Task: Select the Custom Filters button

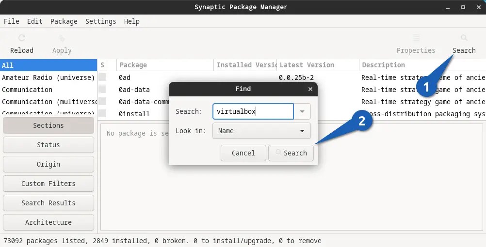Action: click(x=49, y=184)
